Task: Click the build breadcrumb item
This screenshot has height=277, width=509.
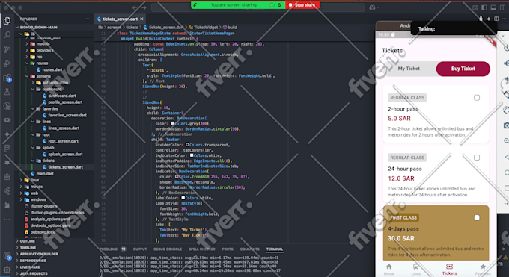Action: pos(233,28)
